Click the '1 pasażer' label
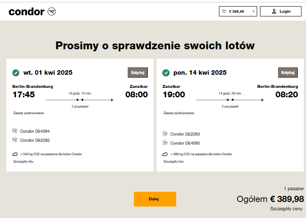 tap(294, 188)
